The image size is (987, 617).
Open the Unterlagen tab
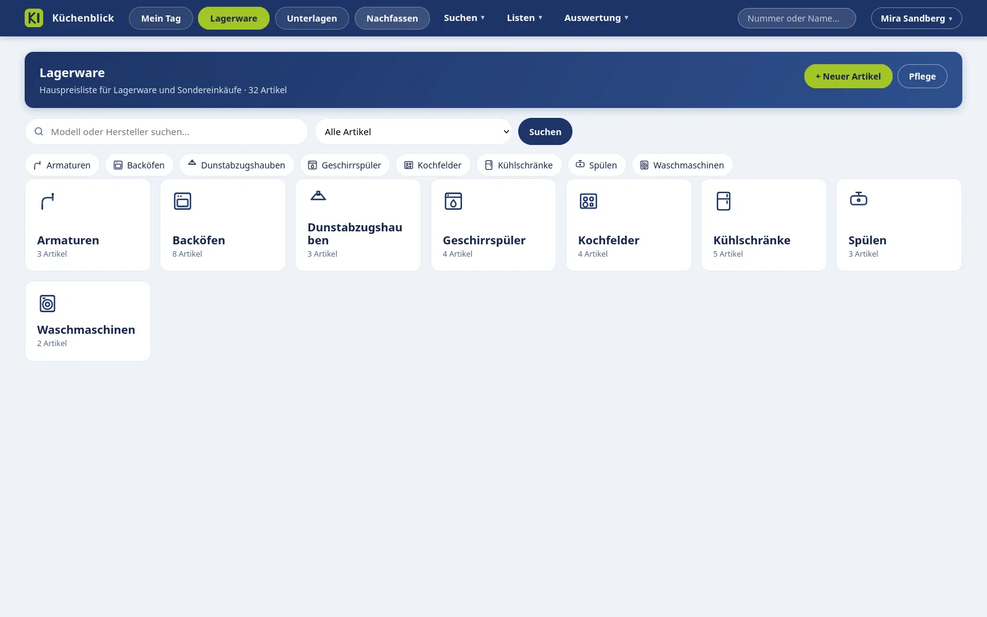pos(312,19)
